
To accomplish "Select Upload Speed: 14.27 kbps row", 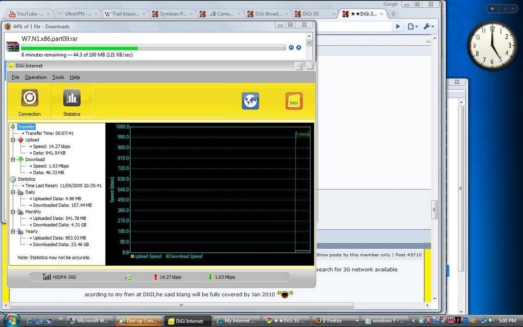I will click(52, 146).
